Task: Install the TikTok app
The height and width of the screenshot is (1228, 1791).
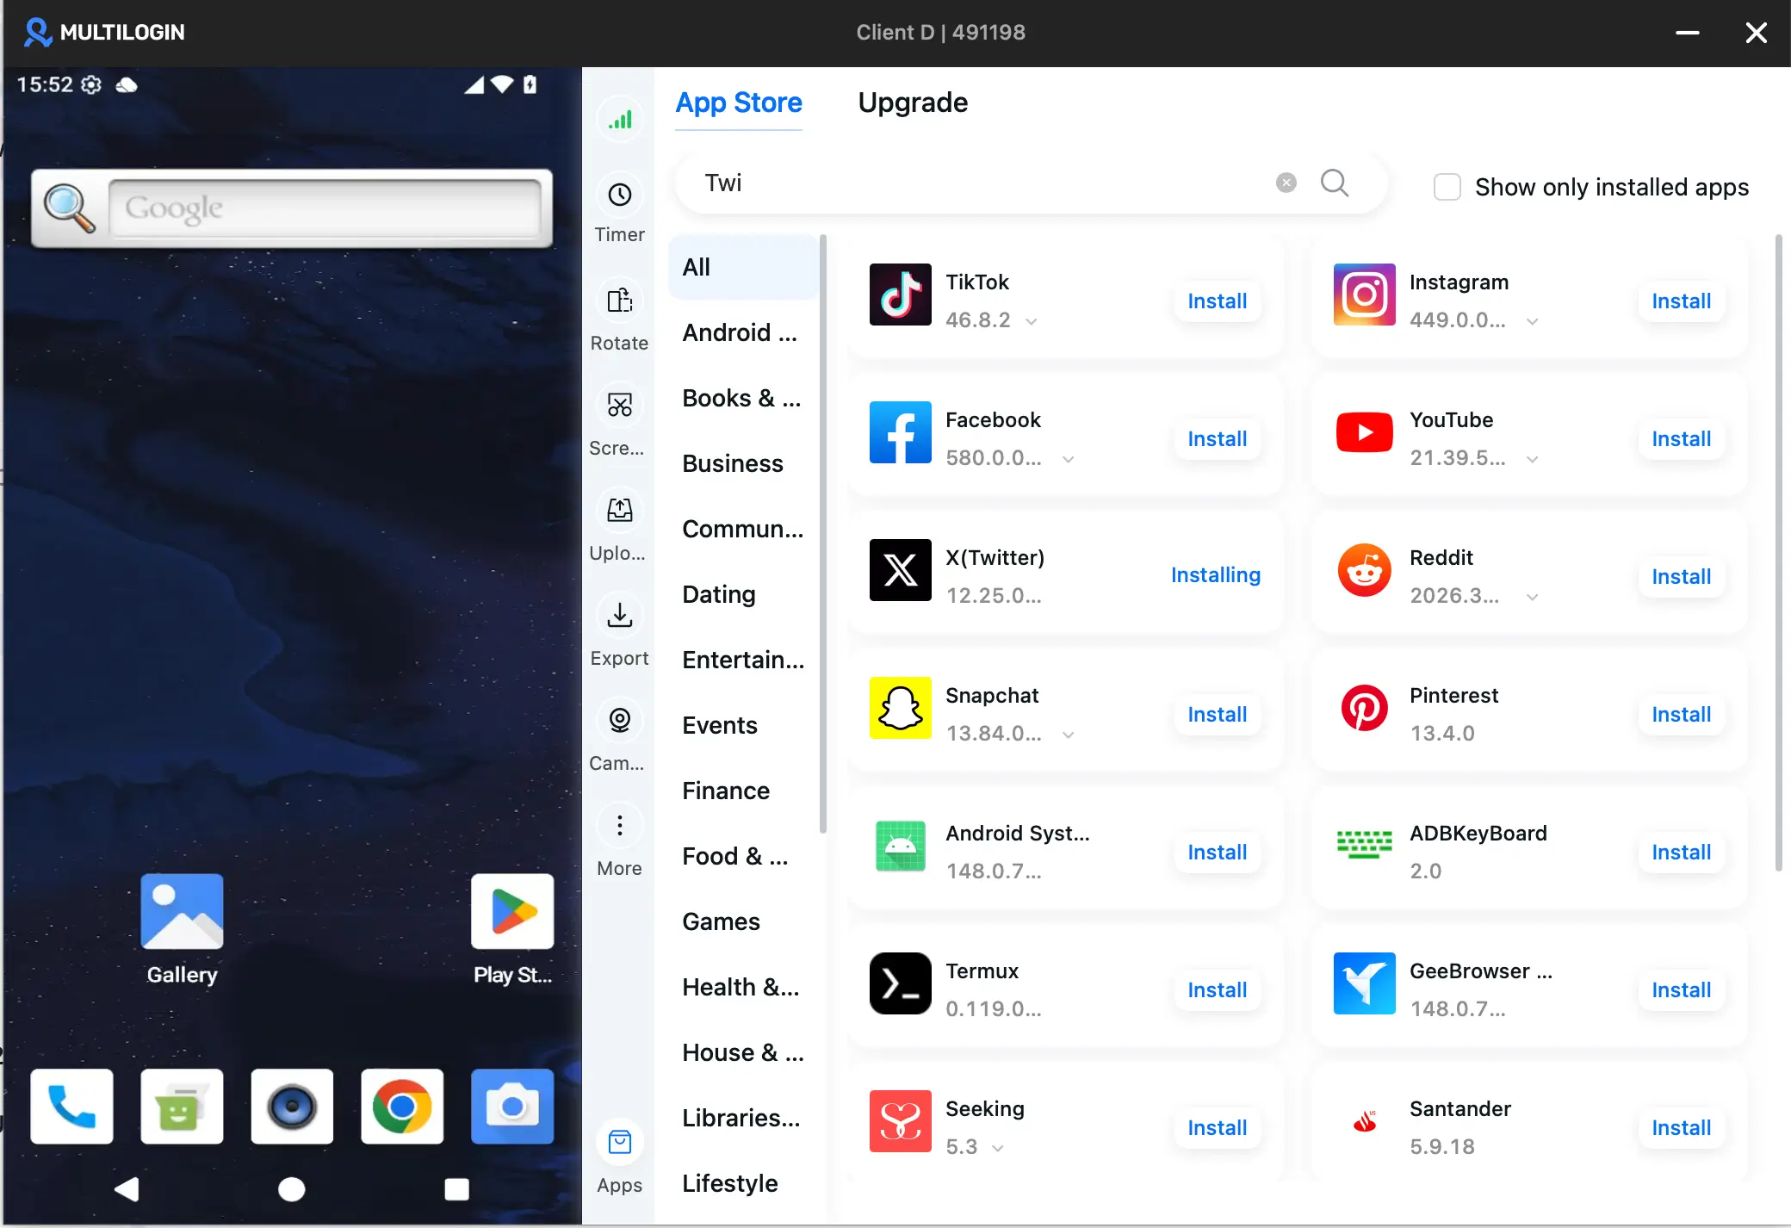Action: pyautogui.click(x=1217, y=301)
